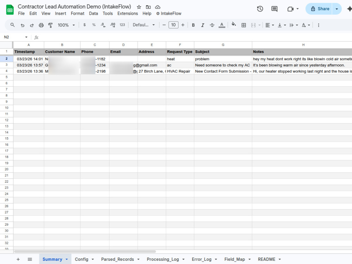Click the document title text

(74, 7)
